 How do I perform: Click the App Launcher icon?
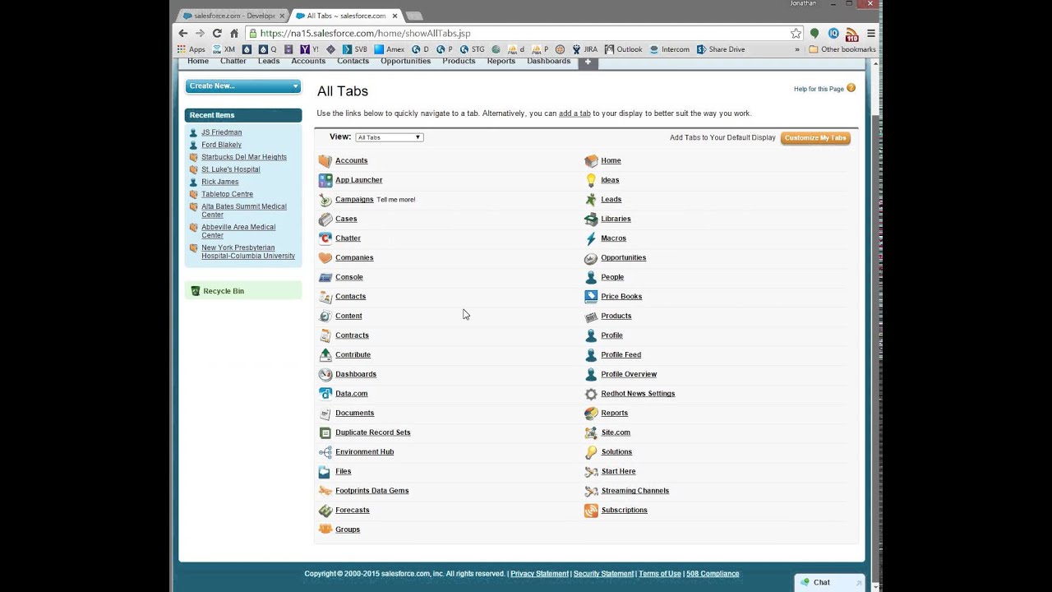click(325, 180)
